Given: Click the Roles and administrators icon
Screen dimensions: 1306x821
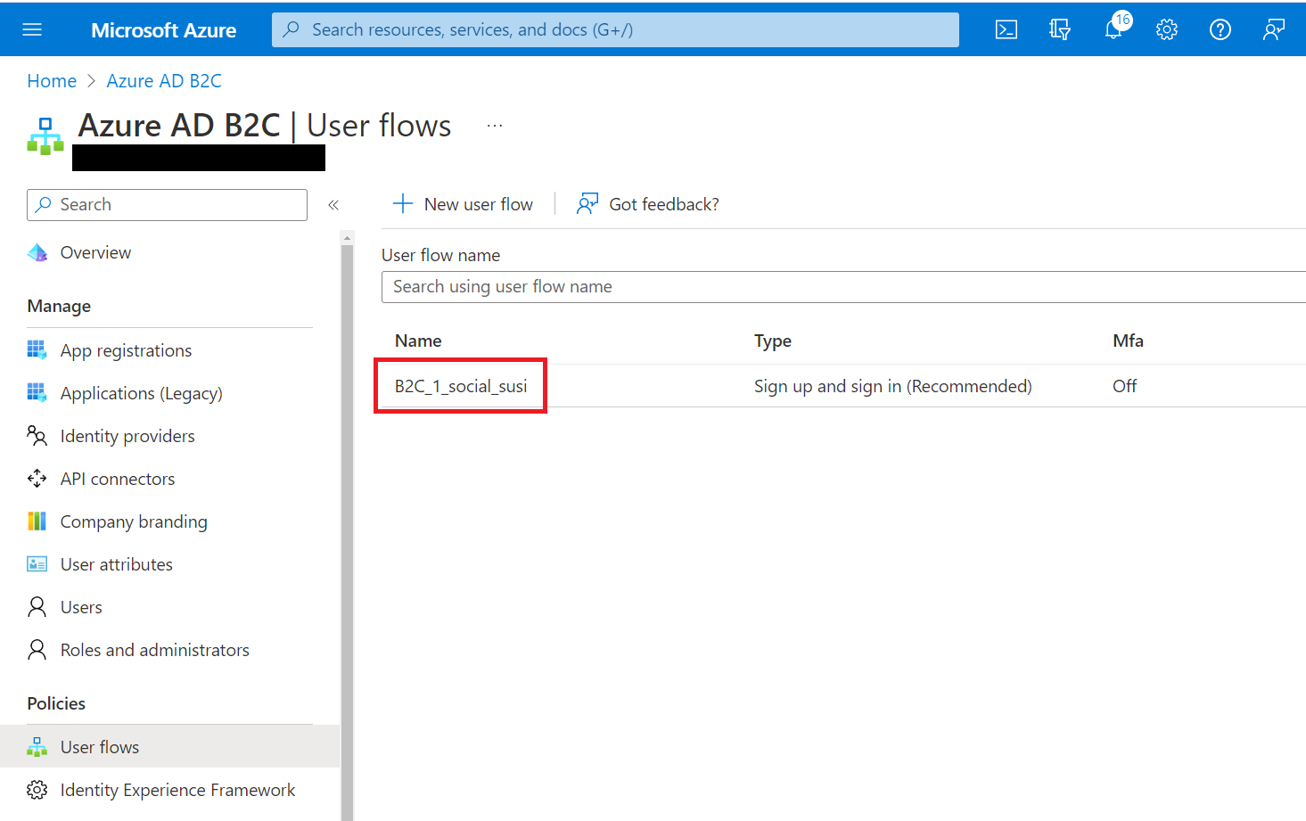Looking at the screenshot, I should click(37, 650).
